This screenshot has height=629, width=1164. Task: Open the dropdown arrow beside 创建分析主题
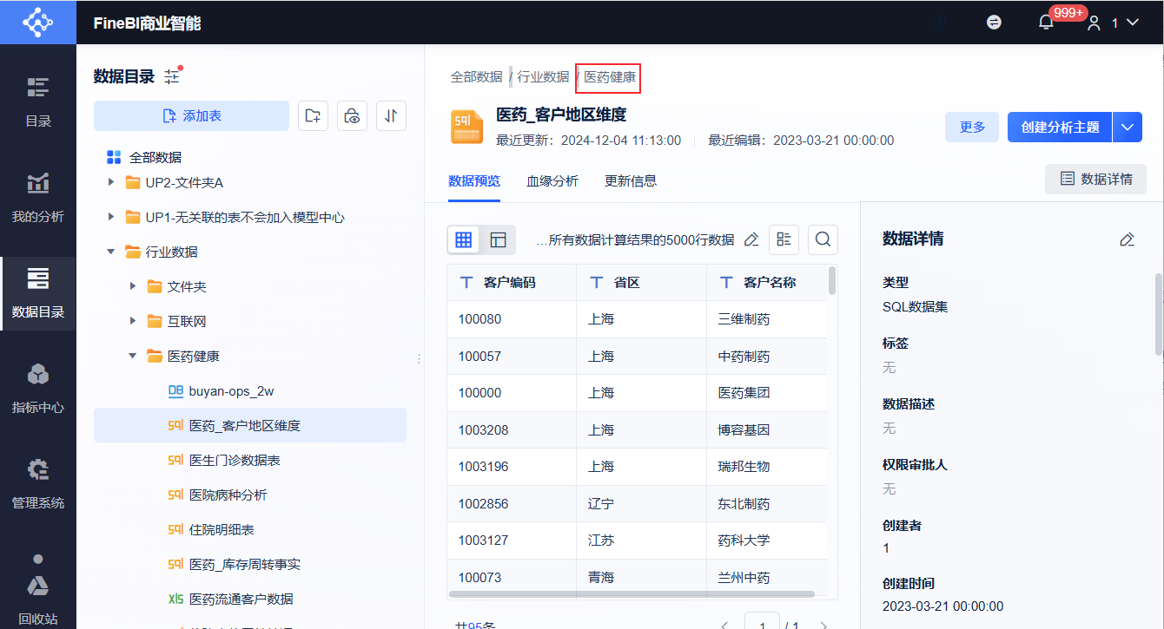click(1128, 127)
